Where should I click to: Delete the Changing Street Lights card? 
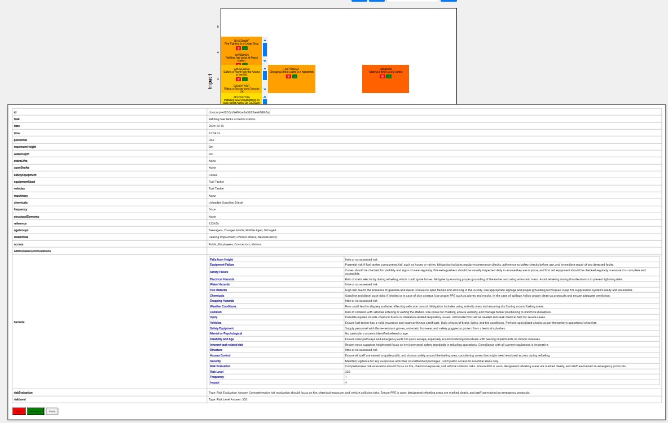tap(288, 76)
